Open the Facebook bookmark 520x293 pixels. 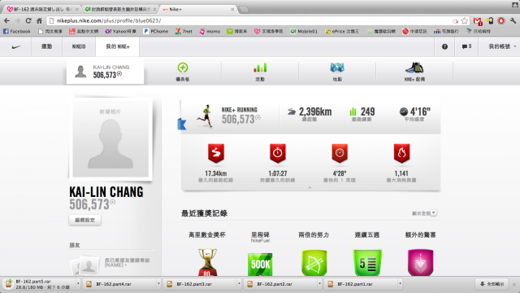tap(16, 31)
